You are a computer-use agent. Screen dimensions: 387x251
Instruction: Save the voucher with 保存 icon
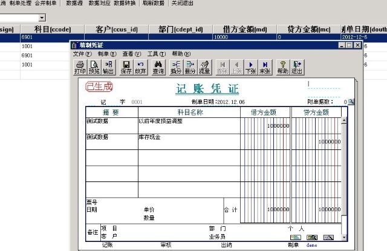point(126,67)
